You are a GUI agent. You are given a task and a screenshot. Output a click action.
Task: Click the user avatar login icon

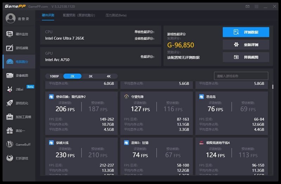click(x=11, y=18)
